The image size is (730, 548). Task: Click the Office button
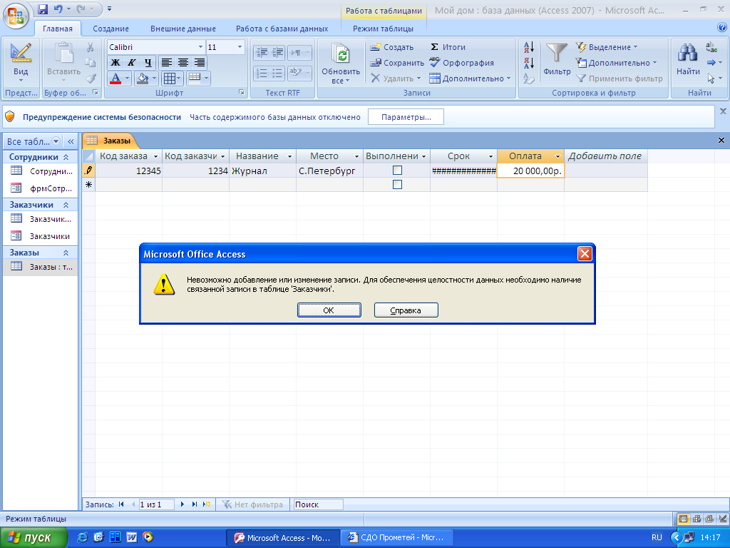pyautogui.click(x=16, y=16)
